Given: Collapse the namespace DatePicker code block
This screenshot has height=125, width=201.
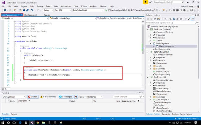Looking at the screenshot, I should click(x=14, y=41).
